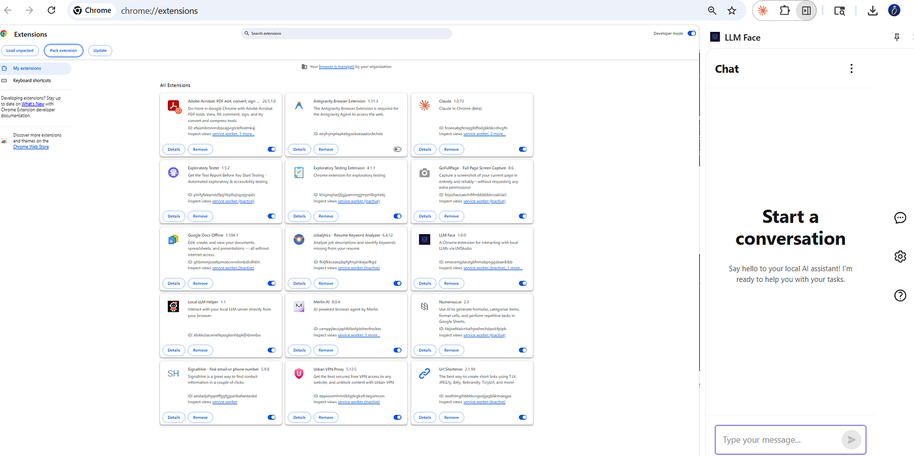Open LLM Face settings gear icon
914x456 pixels.
point(900,256)
